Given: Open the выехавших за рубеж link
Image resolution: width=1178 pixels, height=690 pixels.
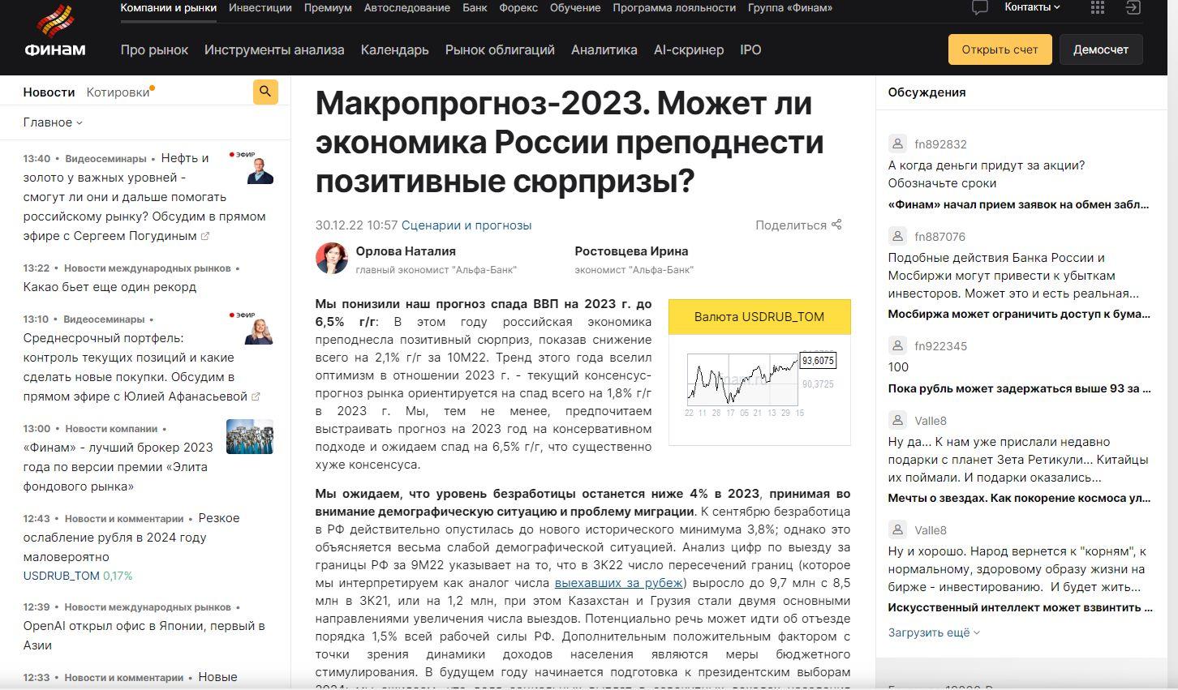Looking at the screenshot, I should click(619, 583).
